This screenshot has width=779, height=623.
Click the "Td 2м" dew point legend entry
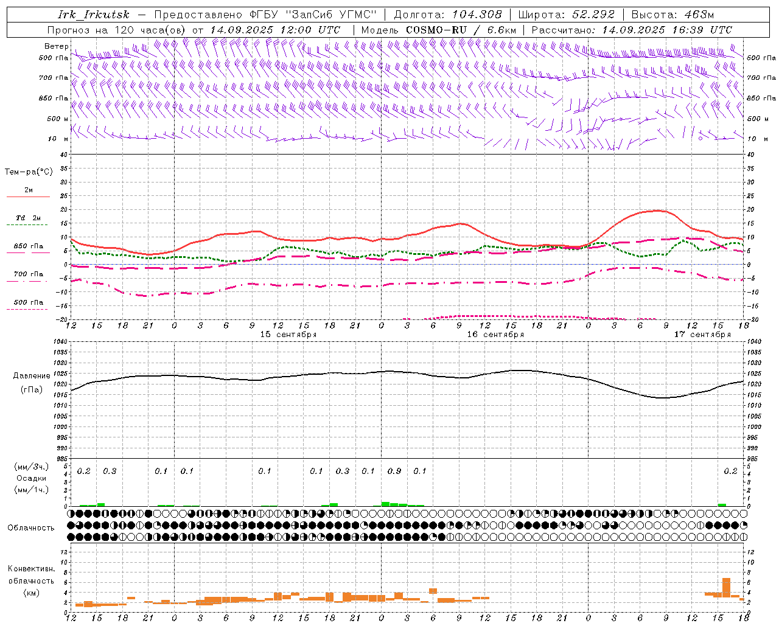29,218
